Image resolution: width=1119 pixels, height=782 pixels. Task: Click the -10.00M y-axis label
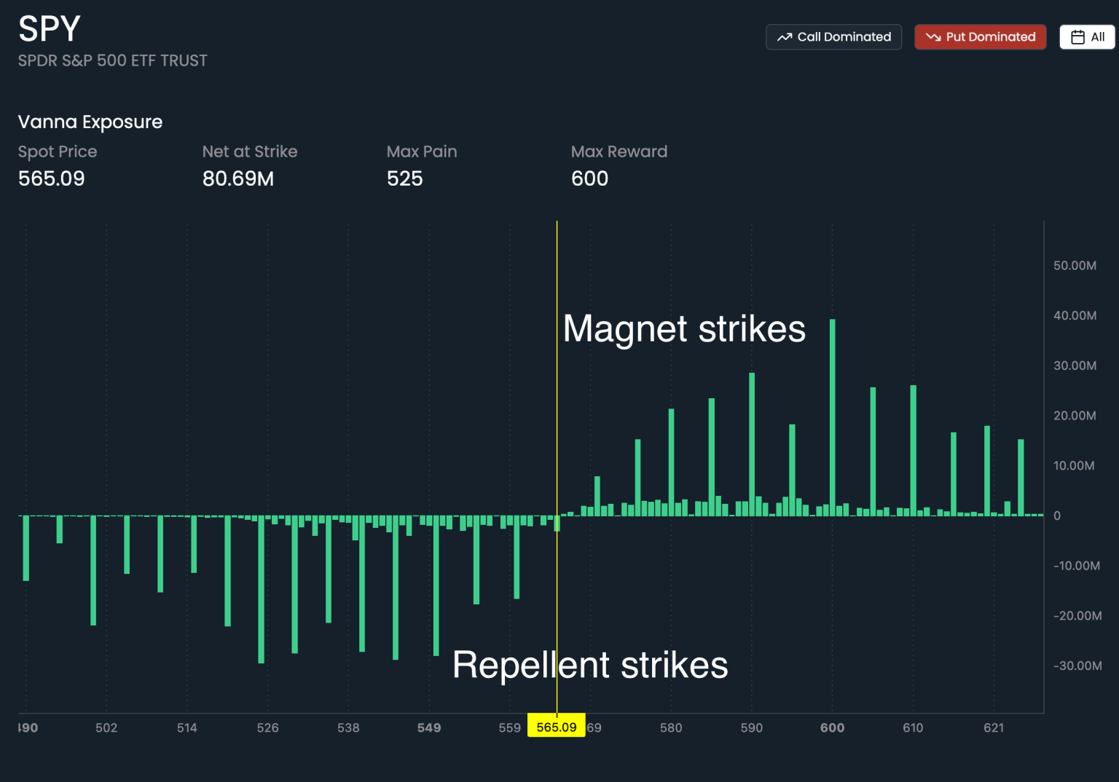click(x=1077, y=566)
